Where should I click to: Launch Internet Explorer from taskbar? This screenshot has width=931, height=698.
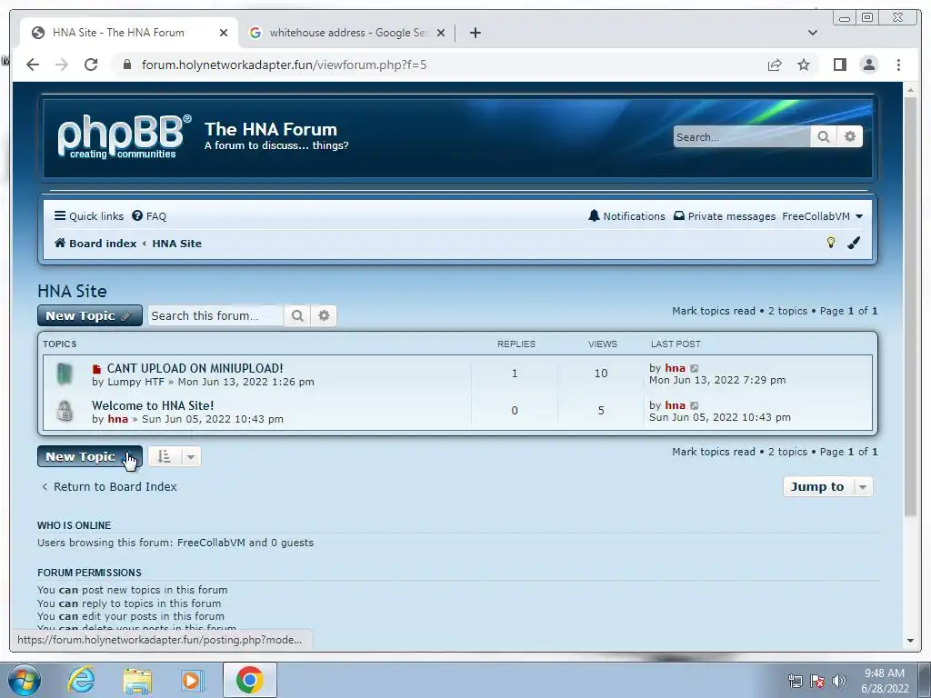click(81, 680)
